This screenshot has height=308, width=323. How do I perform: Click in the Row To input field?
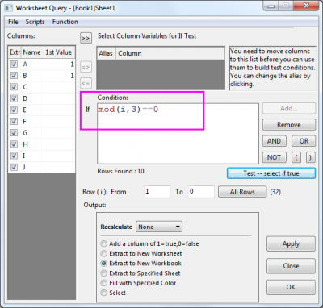click(201, 192)
